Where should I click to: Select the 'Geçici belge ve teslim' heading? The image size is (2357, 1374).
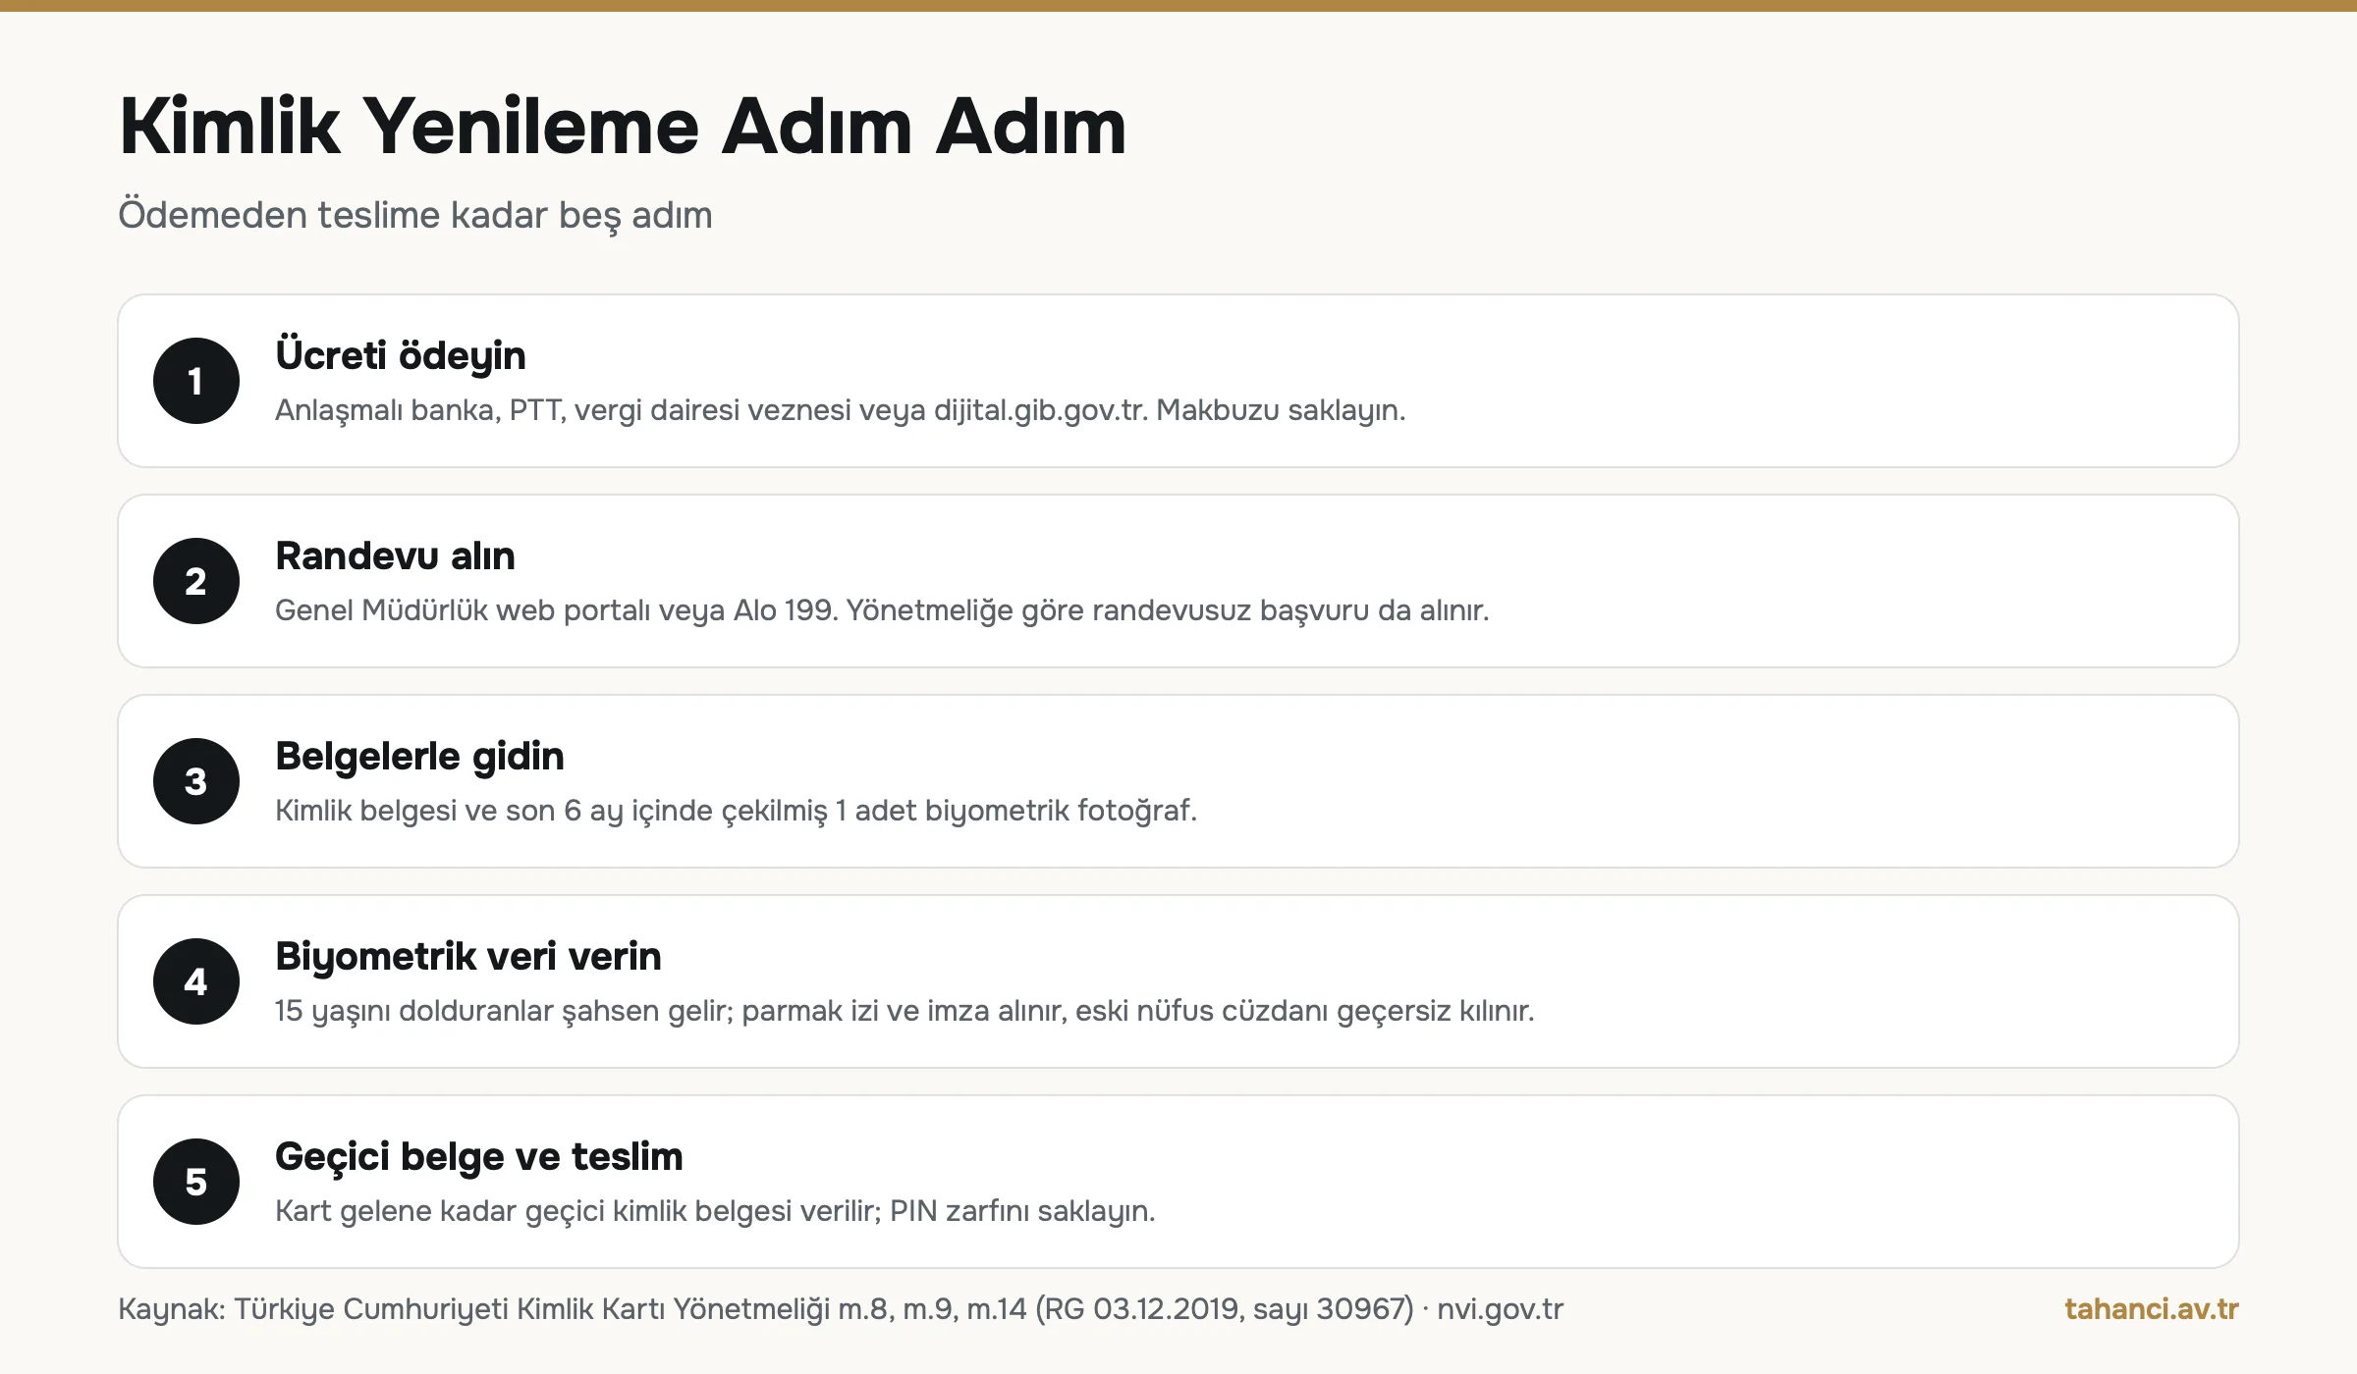[479, 1157]
